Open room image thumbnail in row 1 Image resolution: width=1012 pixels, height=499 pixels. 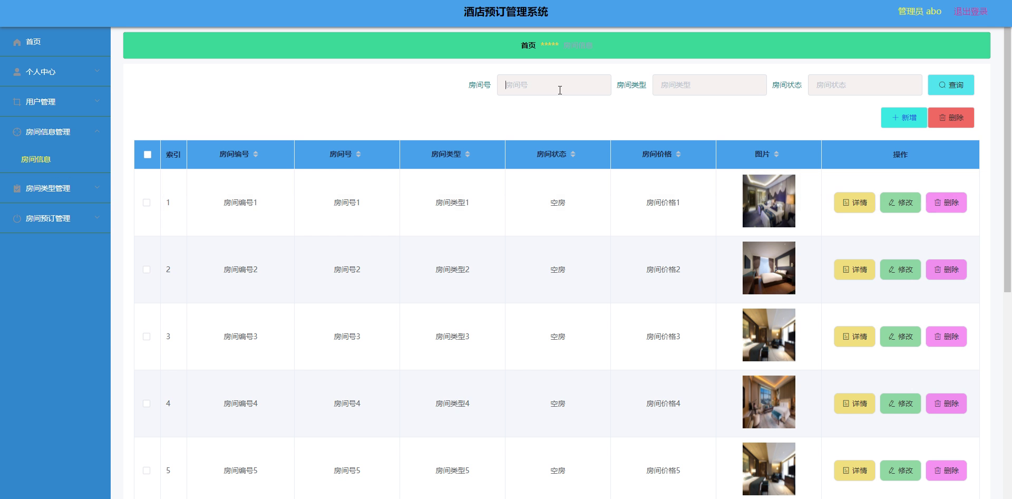[x=769, y=201]
